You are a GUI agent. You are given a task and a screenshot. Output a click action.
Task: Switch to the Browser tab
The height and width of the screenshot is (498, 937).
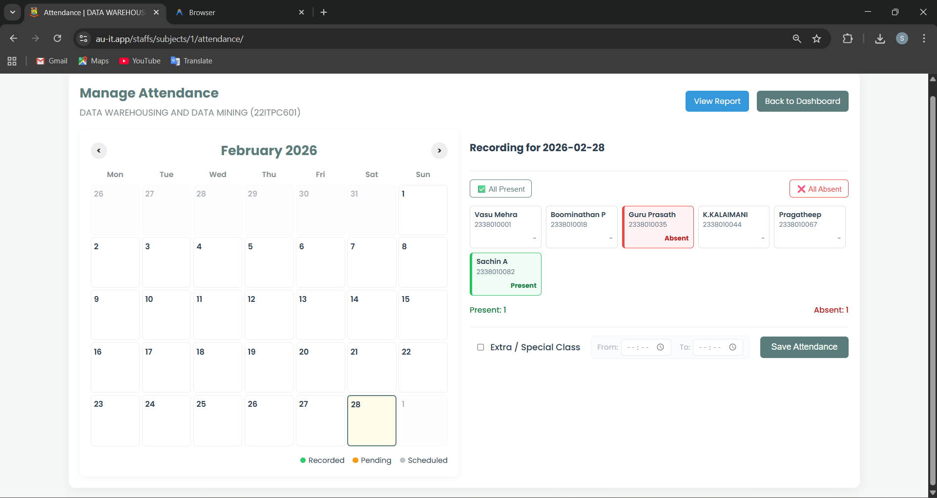[234, 12]
